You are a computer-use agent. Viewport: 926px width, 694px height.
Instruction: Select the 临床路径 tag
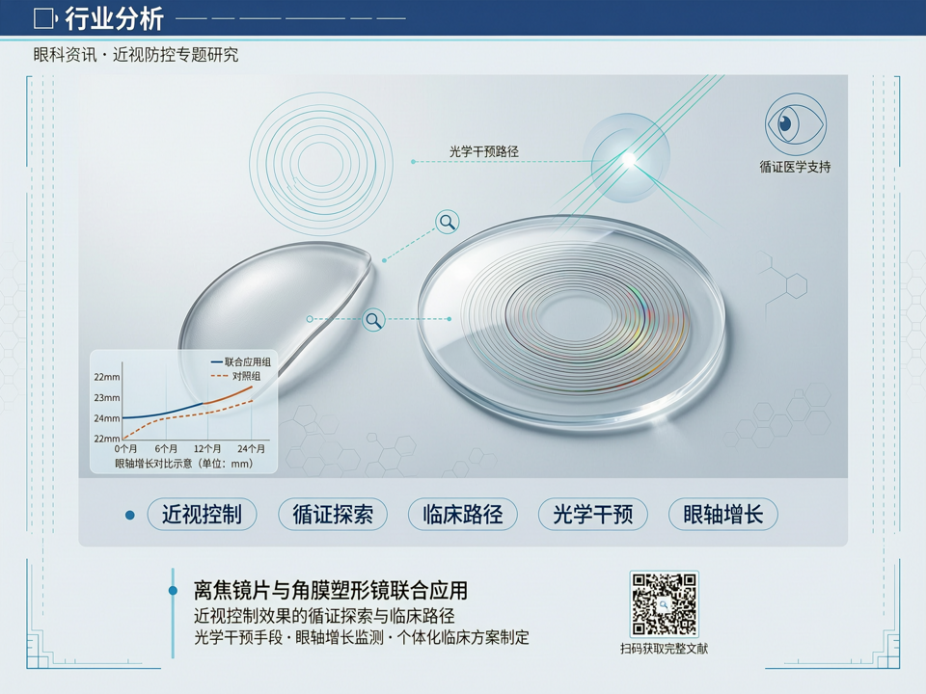click(x=462, y=514)
